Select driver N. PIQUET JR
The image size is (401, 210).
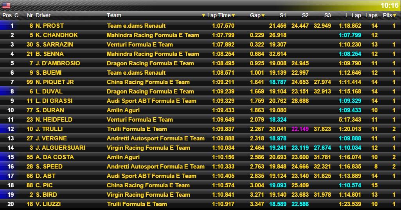point(55,82)
